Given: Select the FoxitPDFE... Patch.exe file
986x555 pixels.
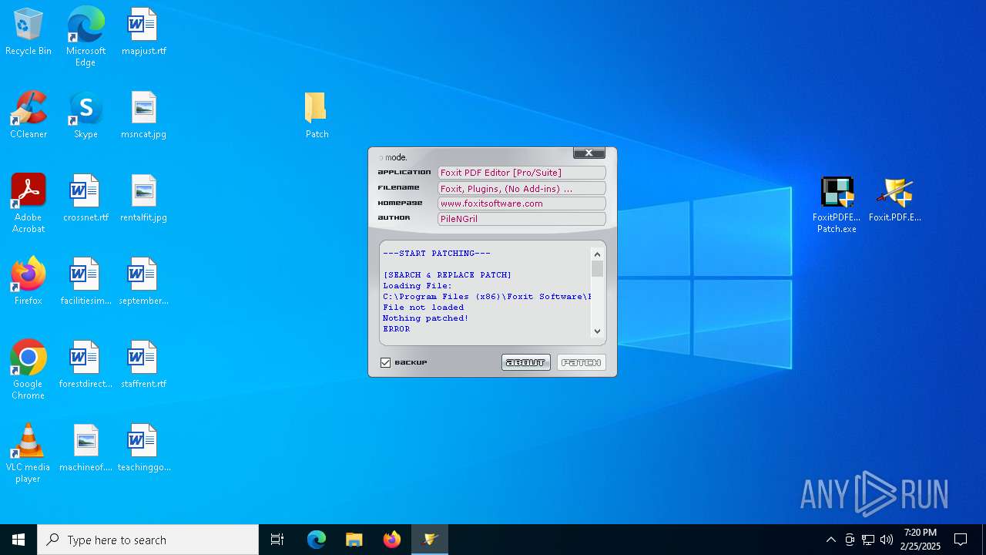Looking at the screenshot, I should (837, 205).
